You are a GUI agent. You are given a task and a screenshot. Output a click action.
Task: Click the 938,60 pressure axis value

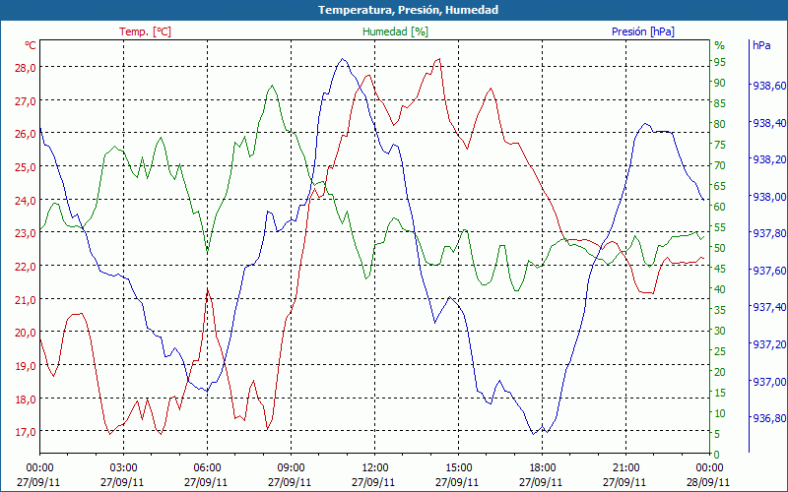click(769, 86)
